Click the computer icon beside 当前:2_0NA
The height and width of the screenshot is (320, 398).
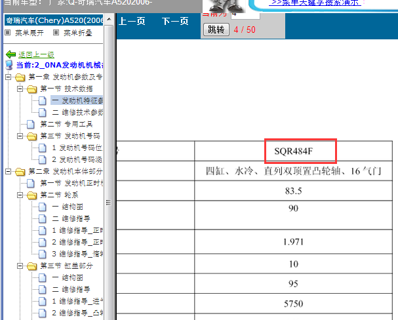pos(9,65)
